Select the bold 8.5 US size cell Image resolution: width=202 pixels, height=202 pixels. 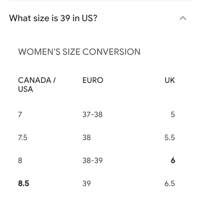[x=24, y=183]
